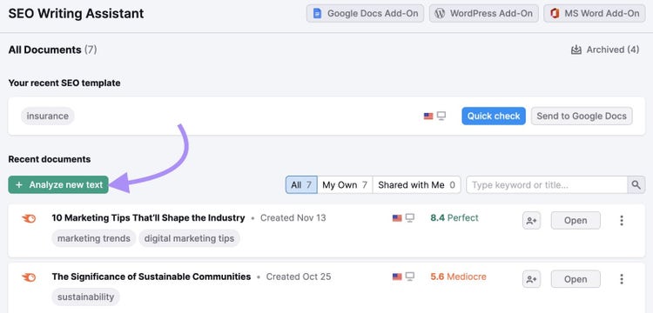Open the Archived (4) documents link
The width and height of the screenshot is (653, 313).
click(605, 50)
